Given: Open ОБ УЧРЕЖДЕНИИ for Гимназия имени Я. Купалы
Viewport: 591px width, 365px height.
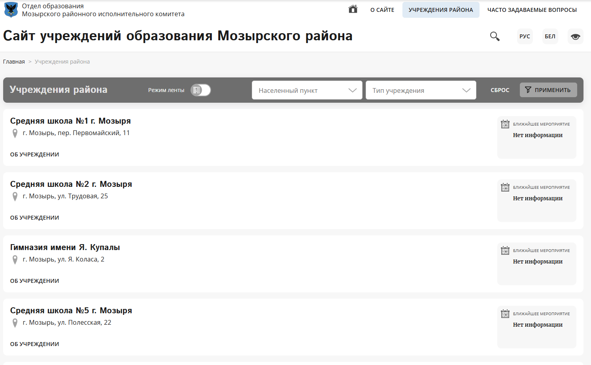Looking at the screenshot, I should tap(35, 281).
